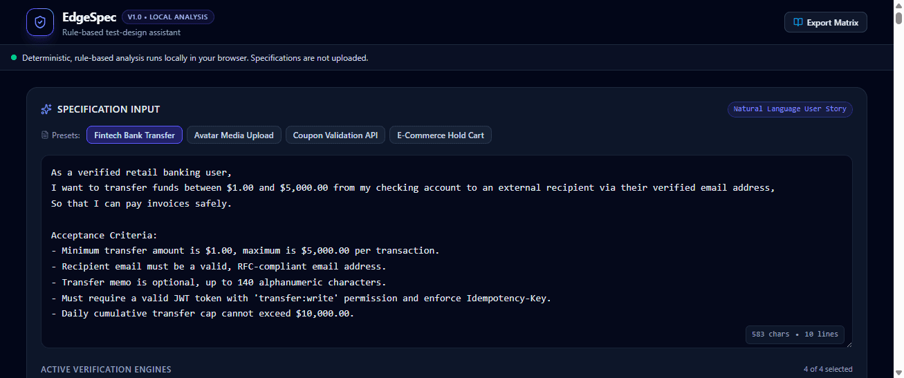The width and height of the screenshot is (904, 378).
Task: Click the 583 chars line counter
Action: (795, 334)
